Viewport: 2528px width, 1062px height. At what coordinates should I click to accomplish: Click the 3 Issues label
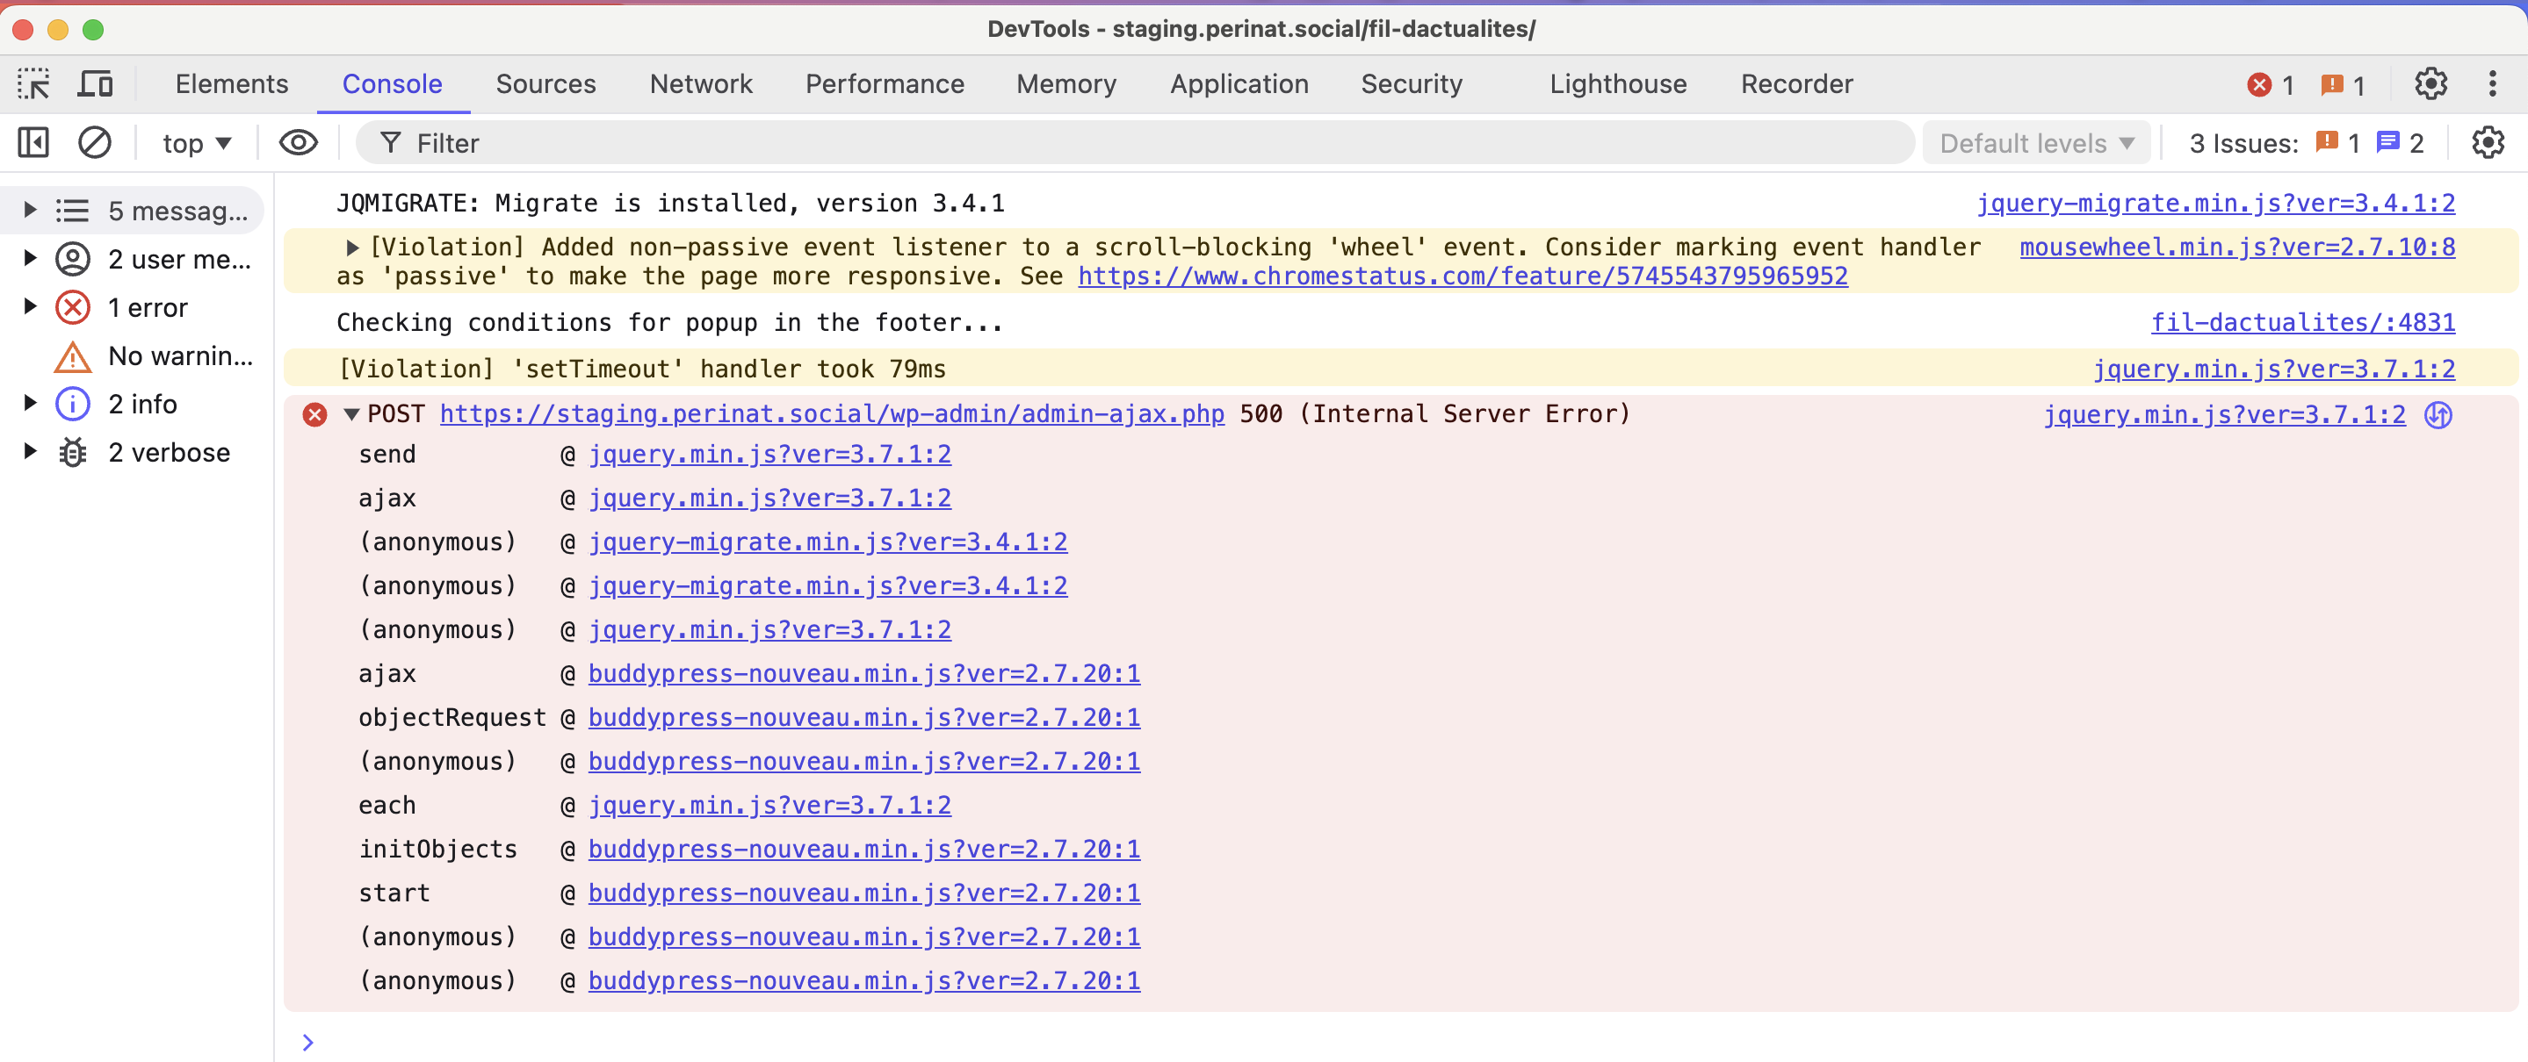point(2243,143)
